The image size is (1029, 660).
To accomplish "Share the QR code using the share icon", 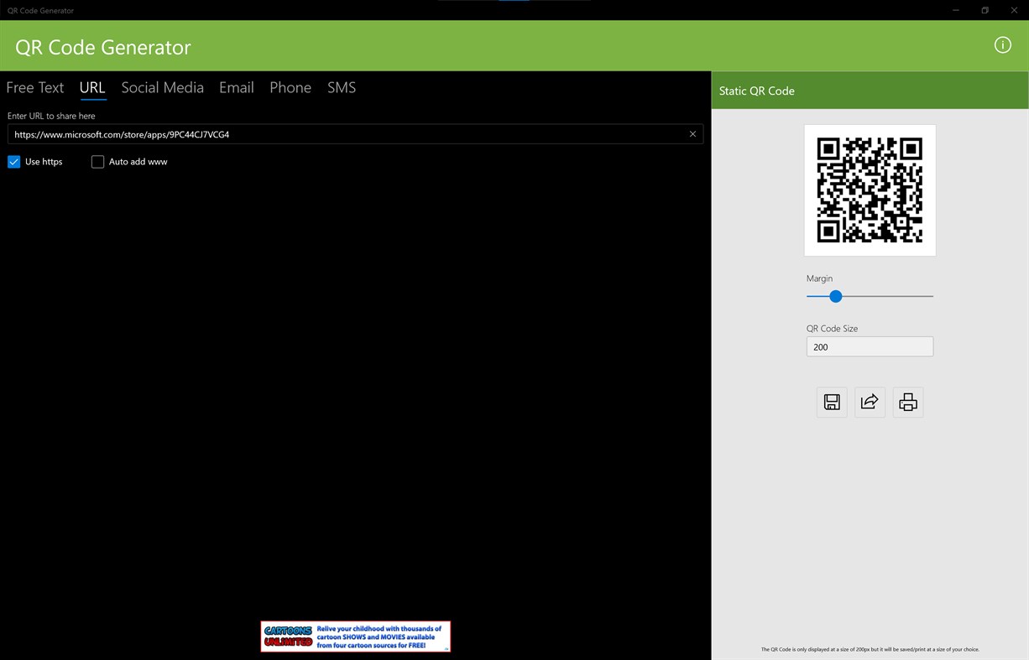I will click(870, 402).
